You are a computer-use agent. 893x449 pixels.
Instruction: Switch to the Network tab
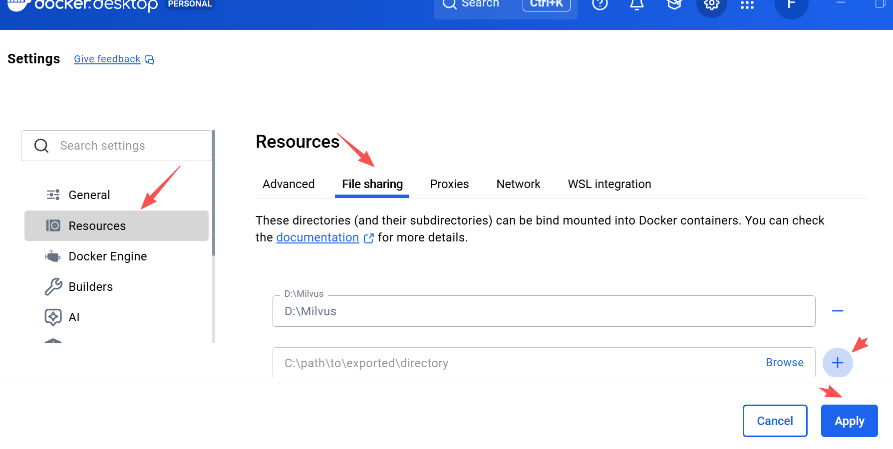(x=518, y=184)
